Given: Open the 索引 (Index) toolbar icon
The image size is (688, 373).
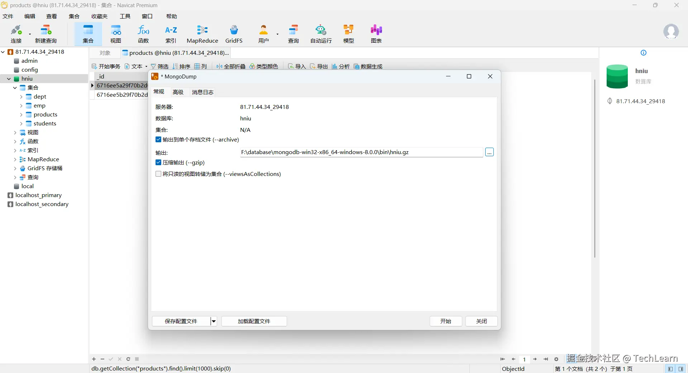Looking at the screenshot, I should (171, 34).
